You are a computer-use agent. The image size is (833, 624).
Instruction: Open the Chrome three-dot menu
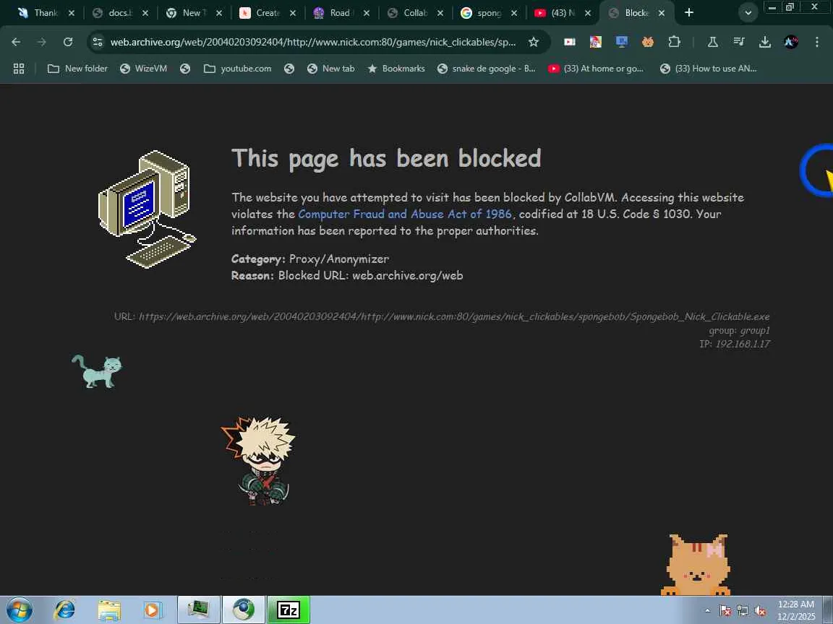click(x=817, y=42)
